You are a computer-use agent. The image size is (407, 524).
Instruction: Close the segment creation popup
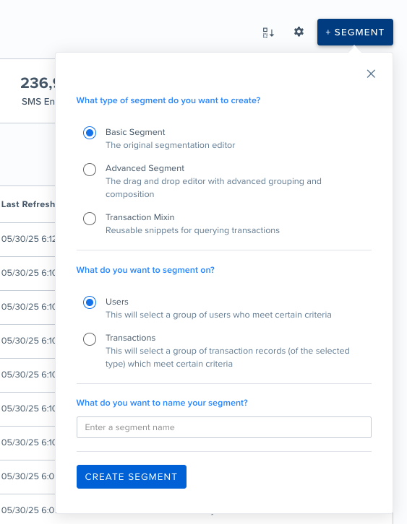click(x=371, y=74)
